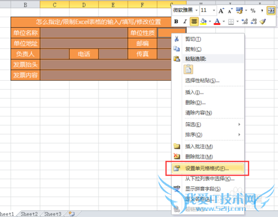Select column D header
278x217 pixels.
click(x=84, y=5)
